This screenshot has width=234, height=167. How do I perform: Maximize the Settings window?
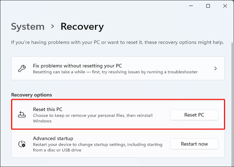[208, 6]
